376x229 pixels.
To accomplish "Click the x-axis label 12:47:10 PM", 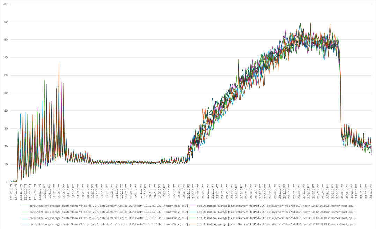I will 11,192.
